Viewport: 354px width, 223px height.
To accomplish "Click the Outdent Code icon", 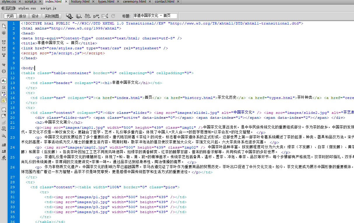I will pyautogui.click(x=4, y=151).
